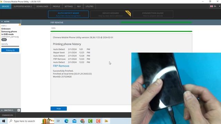Open the Changelog panel

8,115
